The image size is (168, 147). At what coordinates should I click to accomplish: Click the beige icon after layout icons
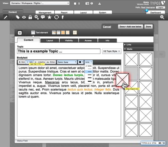75,33
